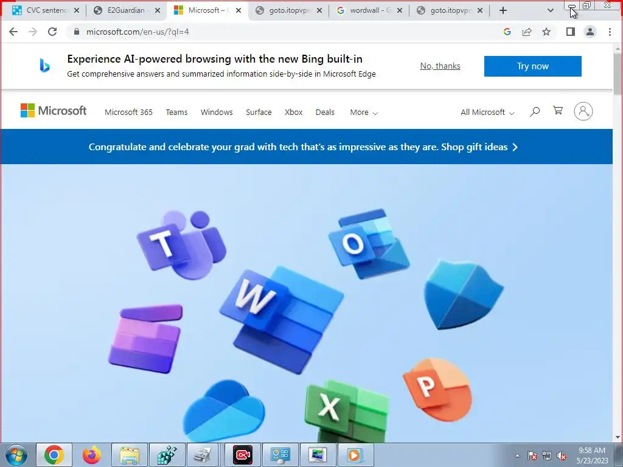
Task: Reload the current page
Action: coord(52,32)
